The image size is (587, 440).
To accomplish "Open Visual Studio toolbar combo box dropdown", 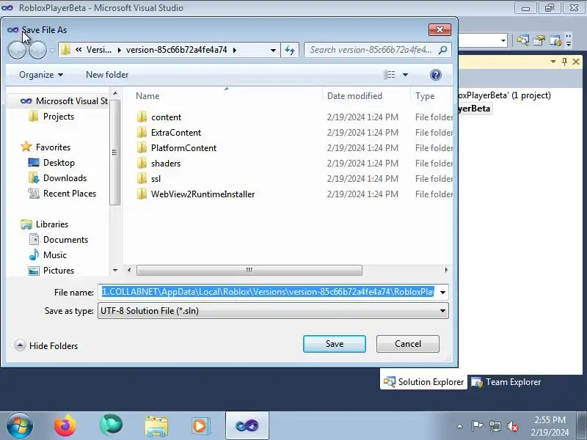I will pos(503,40).
